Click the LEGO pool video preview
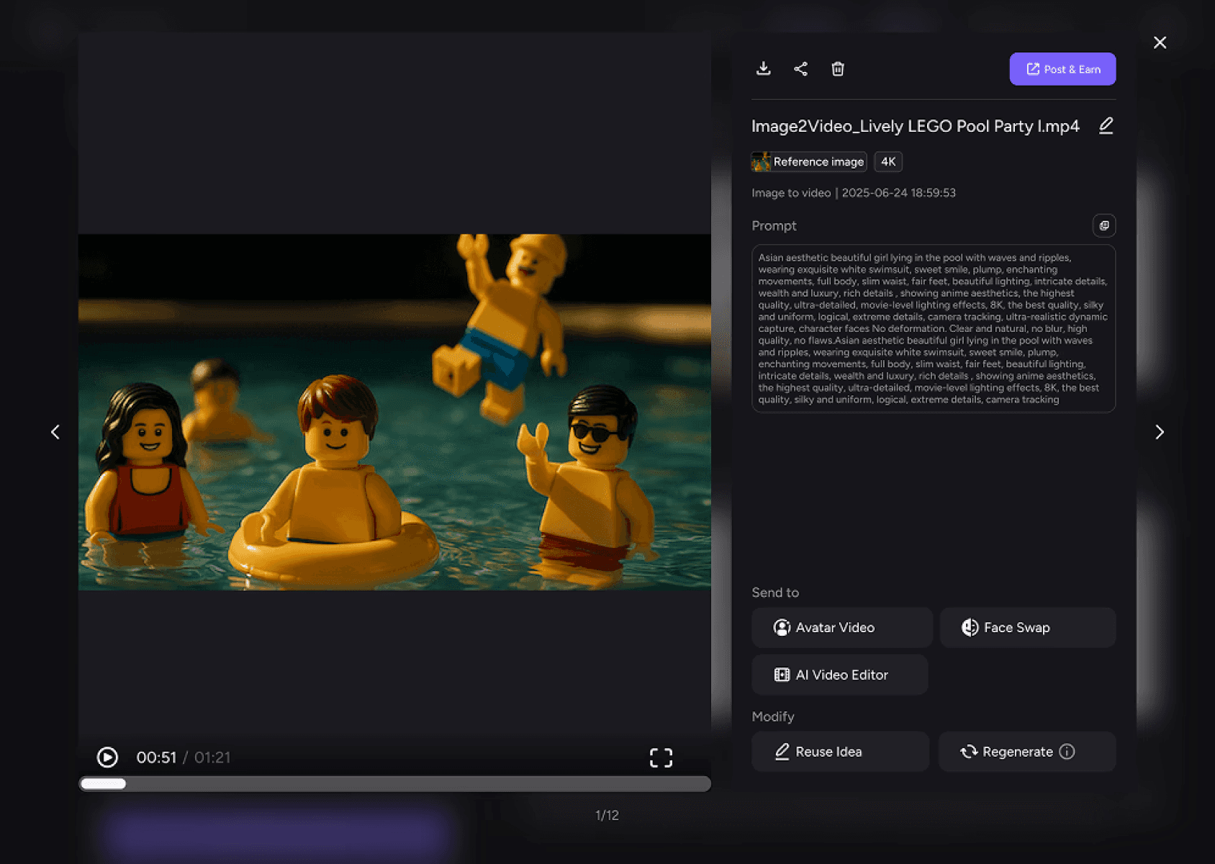 pos(394,412)
